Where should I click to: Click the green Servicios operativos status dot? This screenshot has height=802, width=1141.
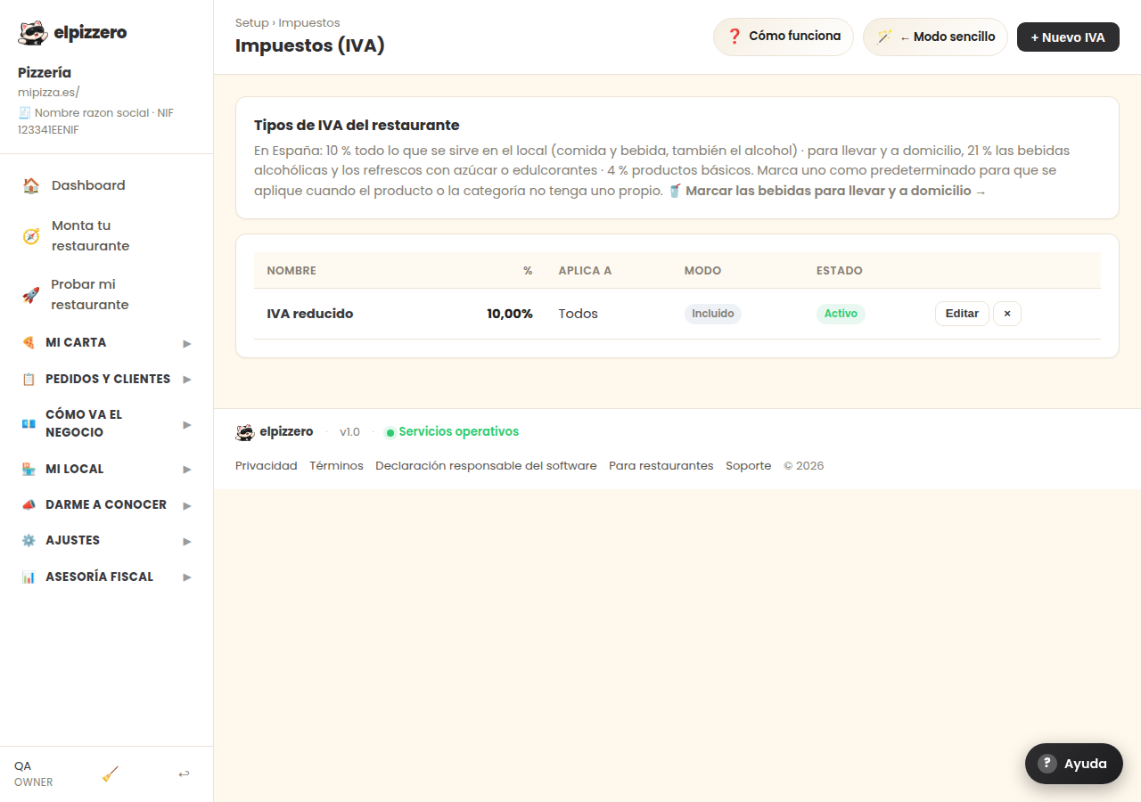pos(390,432)
